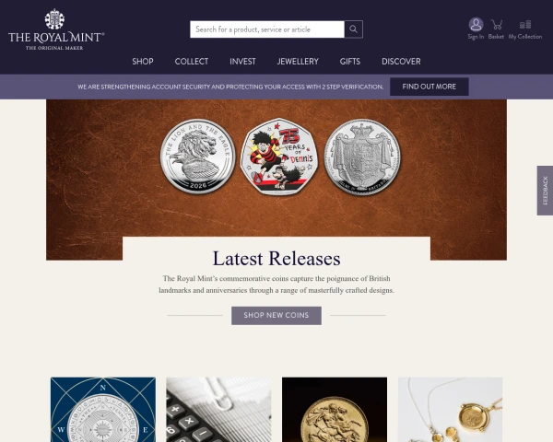Image resolution: width=553 pixels, height=442 pixels.
Task: Expand the JEWELLERY navigation menu
Action: [x=298, y=62]
